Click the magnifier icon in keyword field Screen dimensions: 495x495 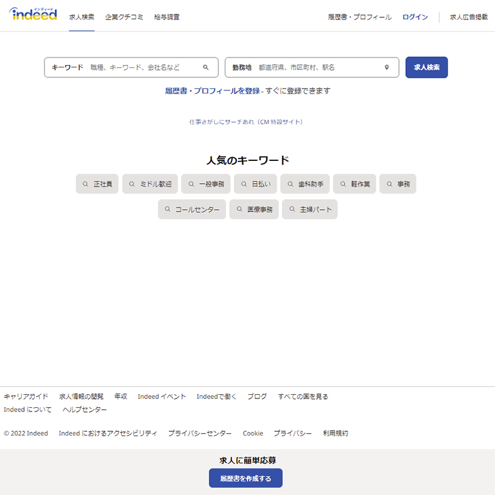pyautogui.click(x=206, y=67)
